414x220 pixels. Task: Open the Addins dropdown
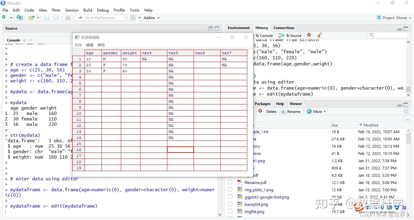tap(151, 18)
